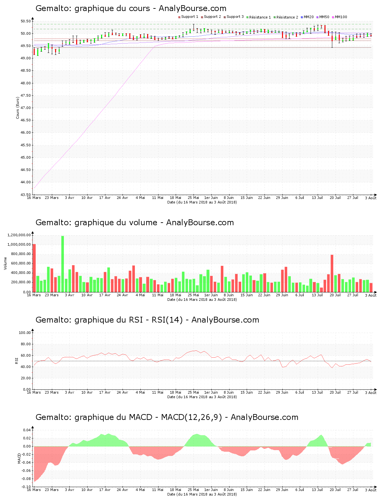This screenshot has height=503, width=389.
Task: Click the "100.00" RSI axis value
Action: coord(25,333)
